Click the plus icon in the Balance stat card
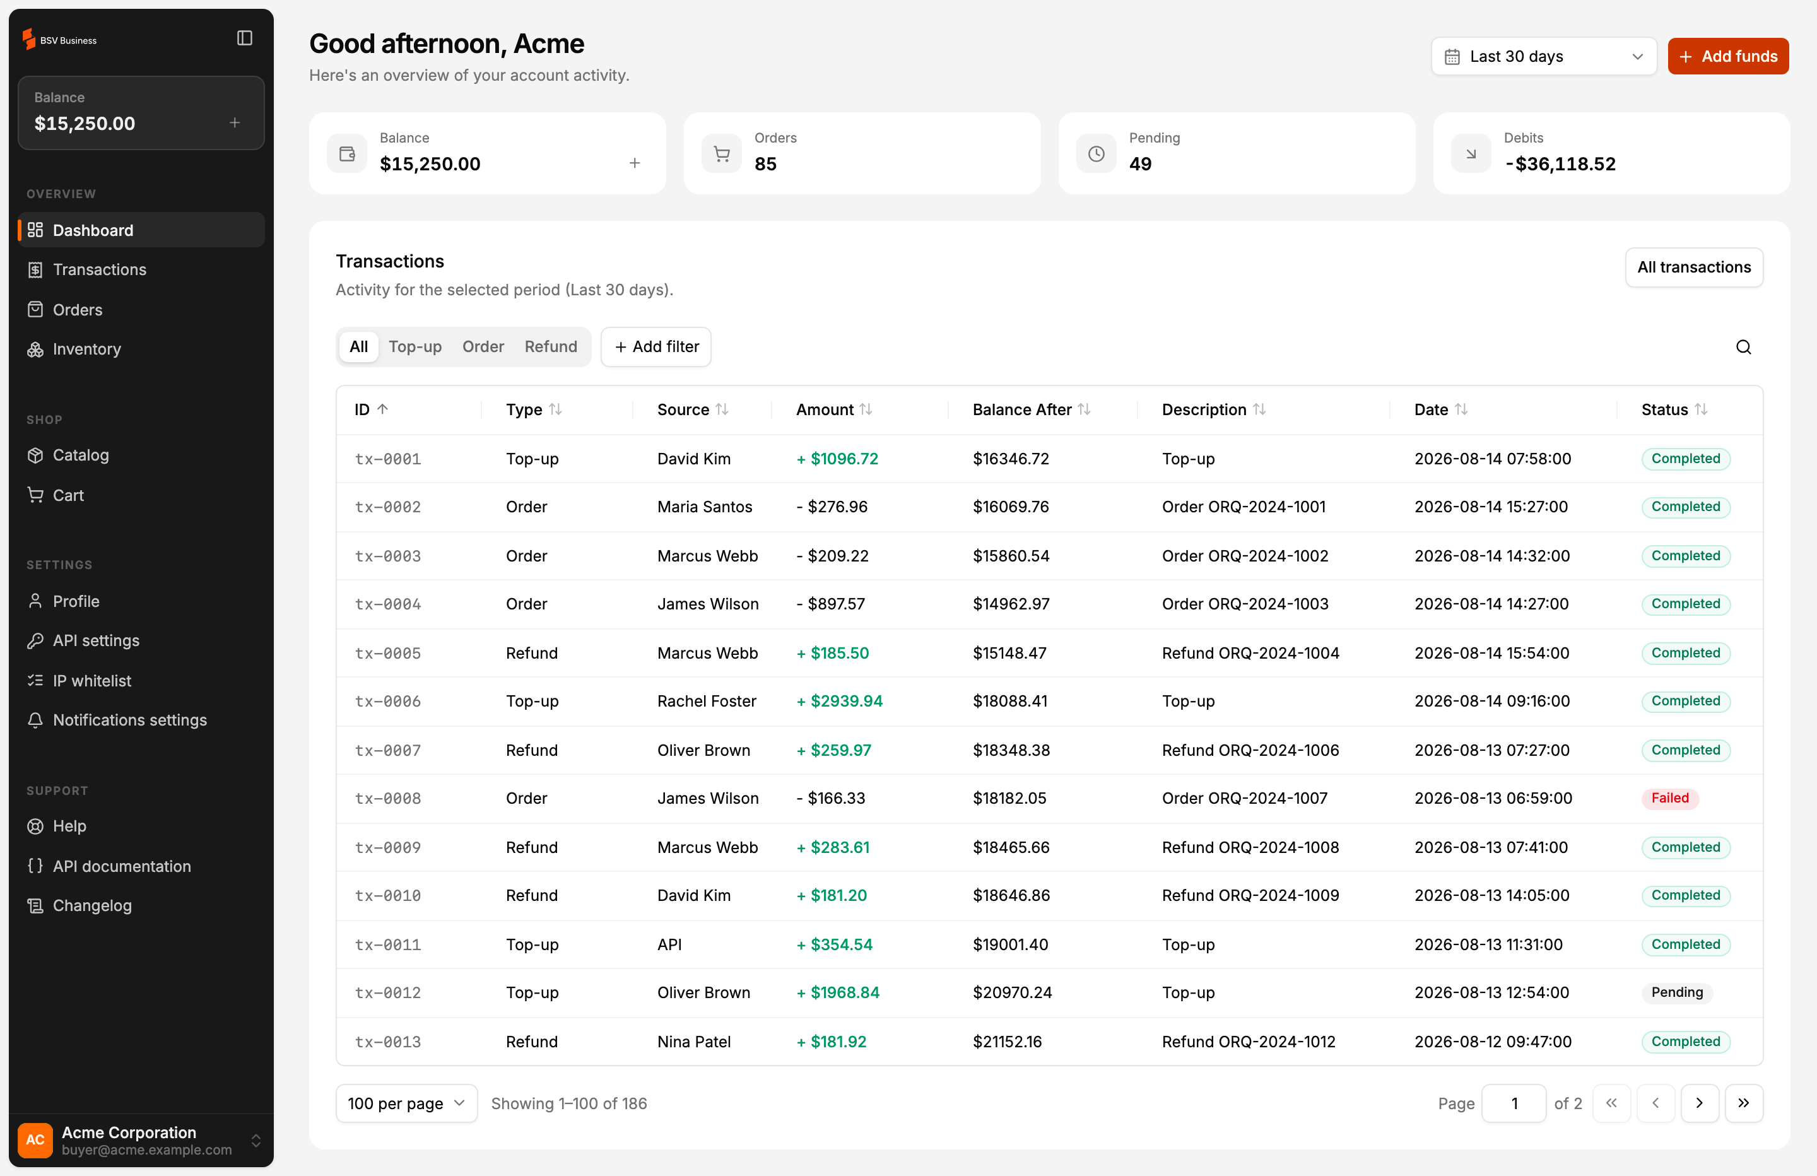Screen dimensions: 1817x1176 tap(635, 163)
